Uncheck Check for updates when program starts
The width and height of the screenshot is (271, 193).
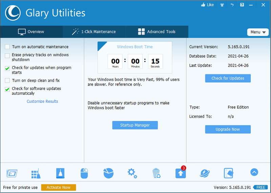[7, 69]
